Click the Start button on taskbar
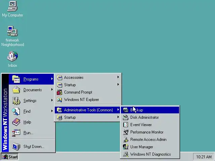This screenshot has height=161, width=215. (x=10, y=157)
